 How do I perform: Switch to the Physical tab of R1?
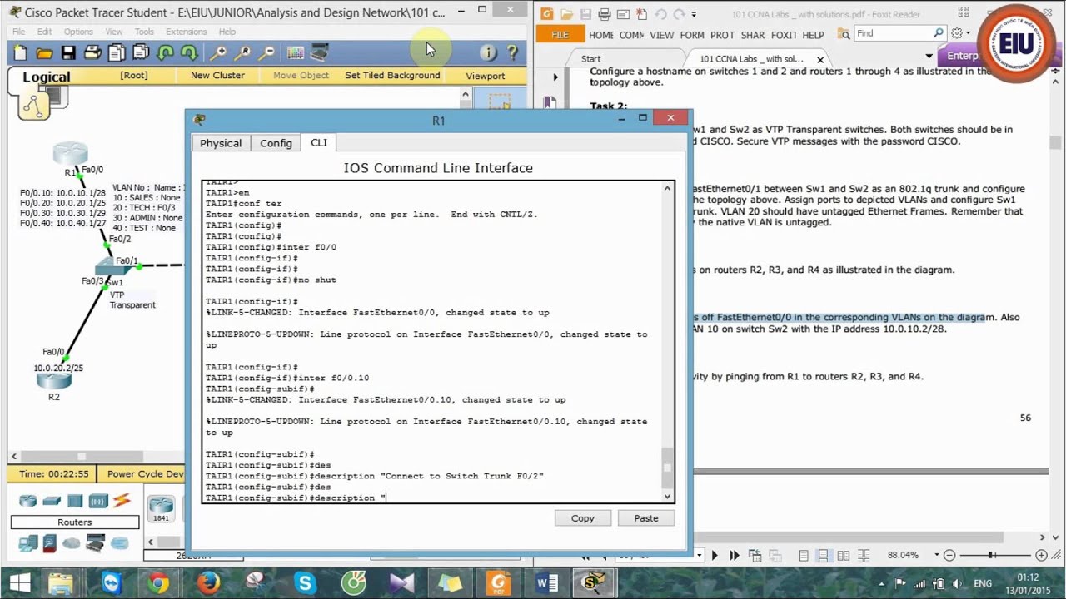coord(221,143)
